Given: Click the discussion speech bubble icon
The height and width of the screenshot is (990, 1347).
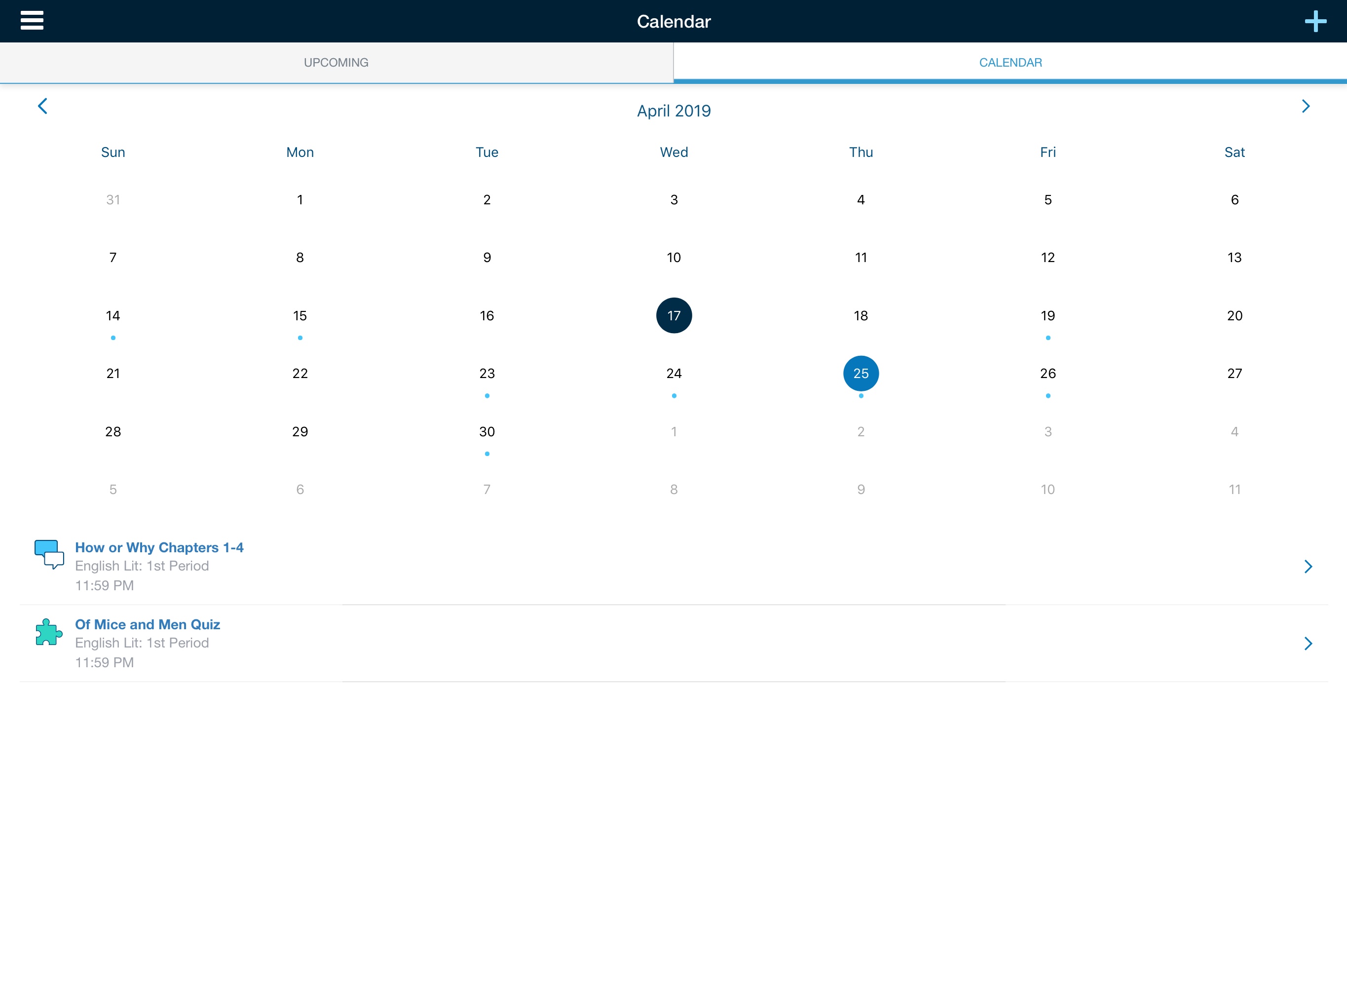Looking at the screenshot, I should [49, 554].
